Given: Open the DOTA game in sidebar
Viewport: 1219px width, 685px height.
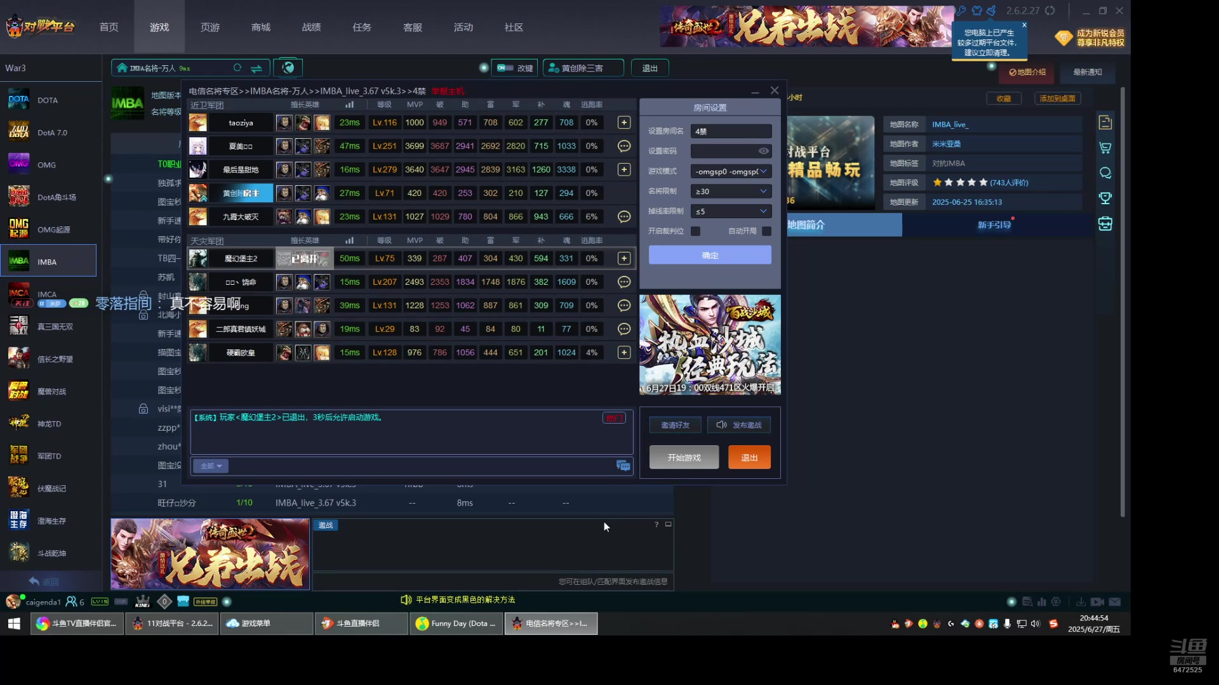Looking at the screenshot, I should [48, 100].
